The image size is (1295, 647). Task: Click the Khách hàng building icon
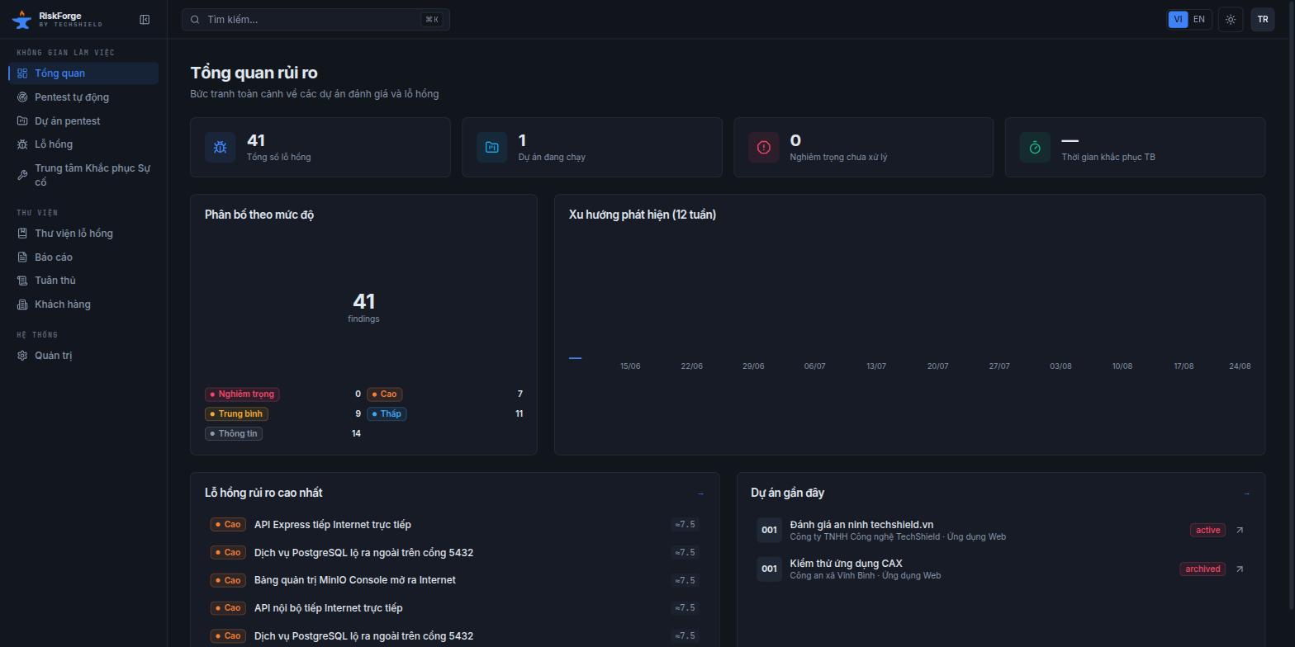point(22,305)
